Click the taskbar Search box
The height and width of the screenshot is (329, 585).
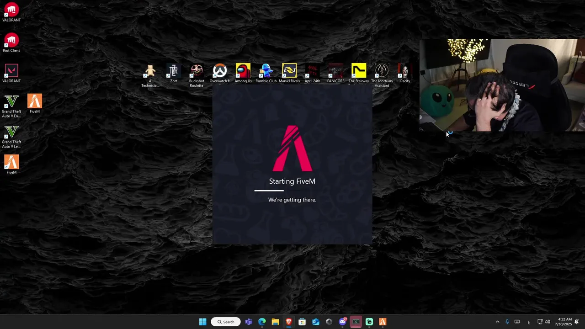coord(226,322)
